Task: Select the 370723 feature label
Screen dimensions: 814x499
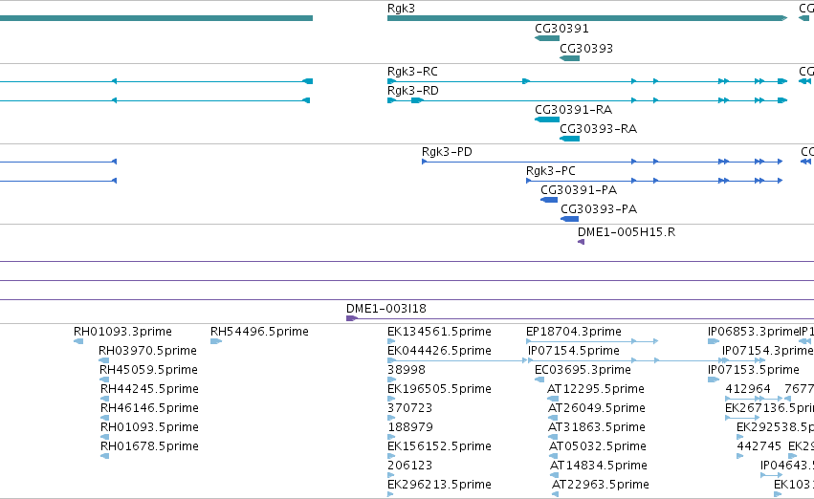Action: click(x=410, y=407)
